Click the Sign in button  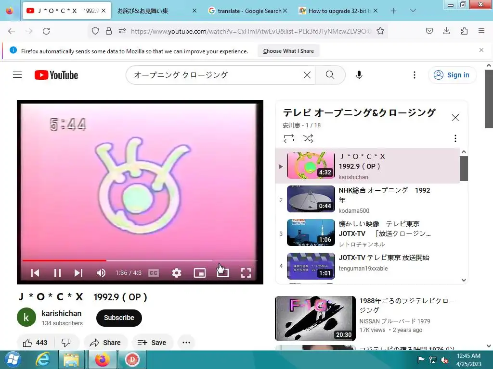click(x=452, y=75)
